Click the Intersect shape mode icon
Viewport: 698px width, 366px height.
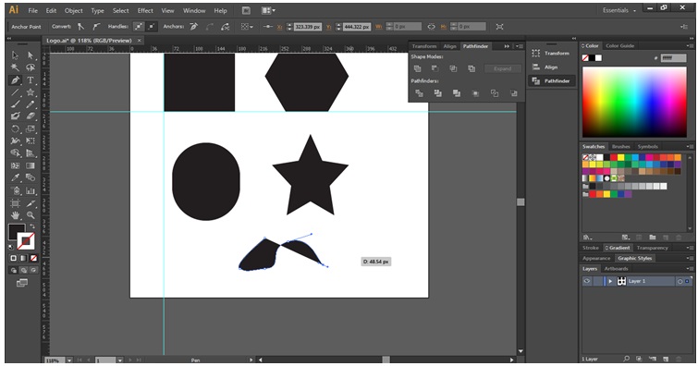pos(453,68)
